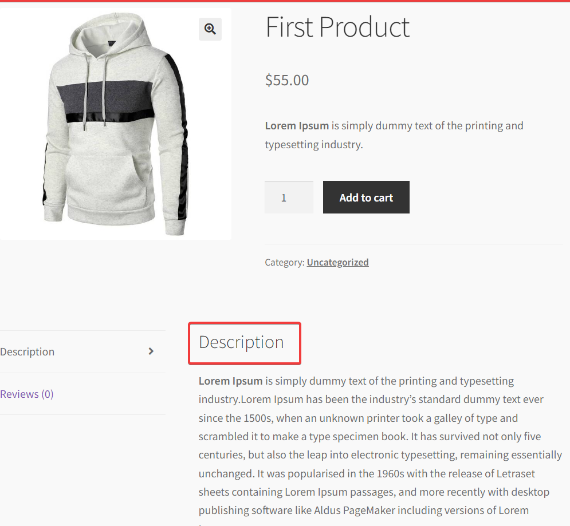This screenshot has width=570, height=526.
Task: Click the short summary text under the price
Action: click(x=394, y=135)
